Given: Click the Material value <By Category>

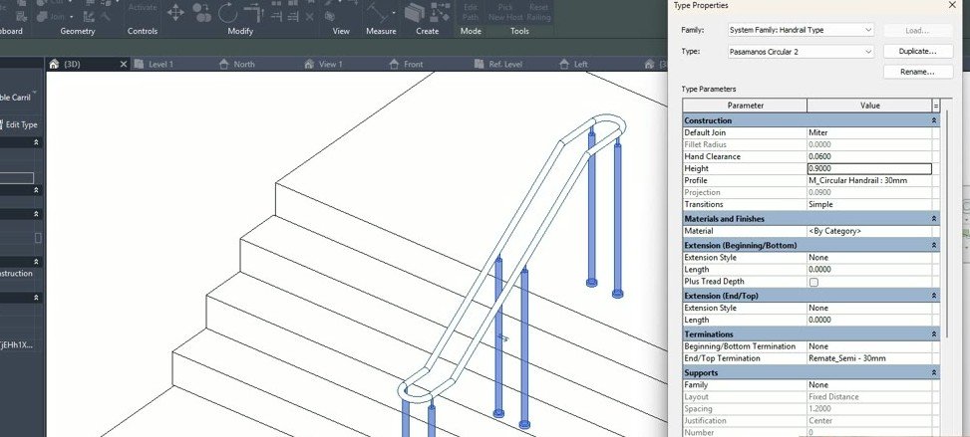Looking at the screenshot, I should click(869, 231).
